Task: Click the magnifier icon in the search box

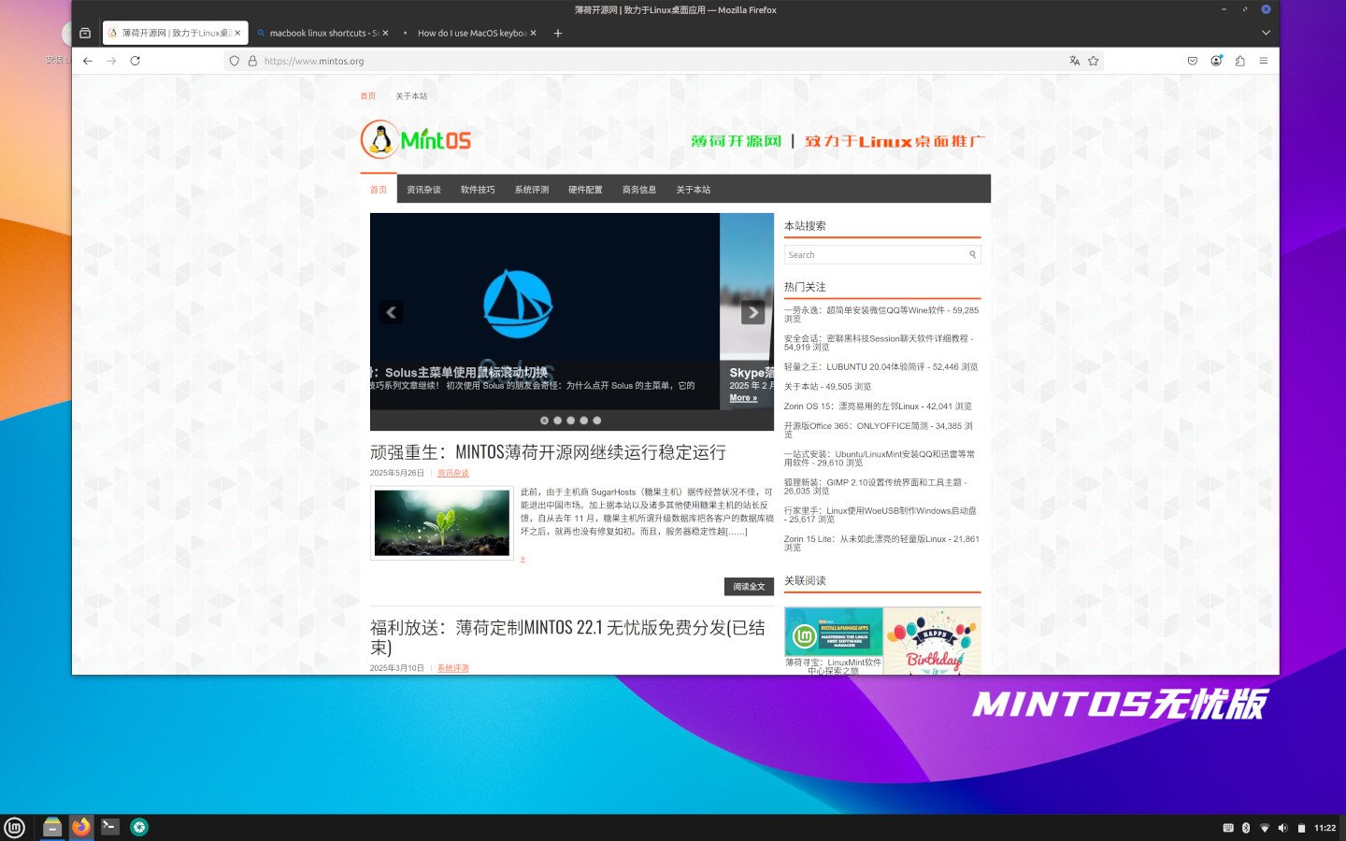Action: 973,254
